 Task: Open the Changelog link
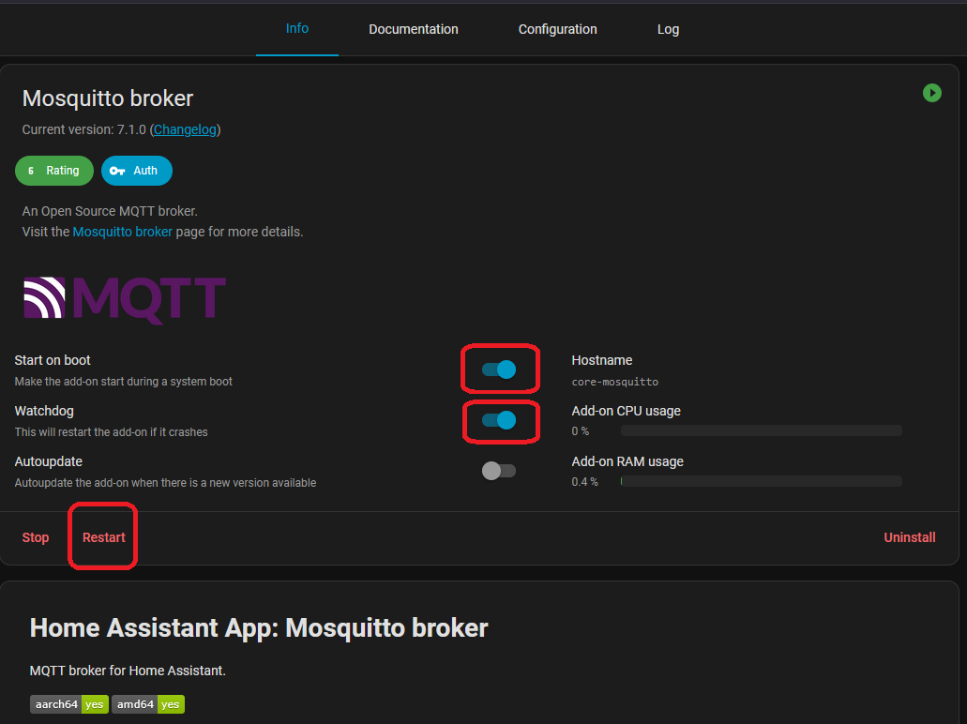coord(185,129)
